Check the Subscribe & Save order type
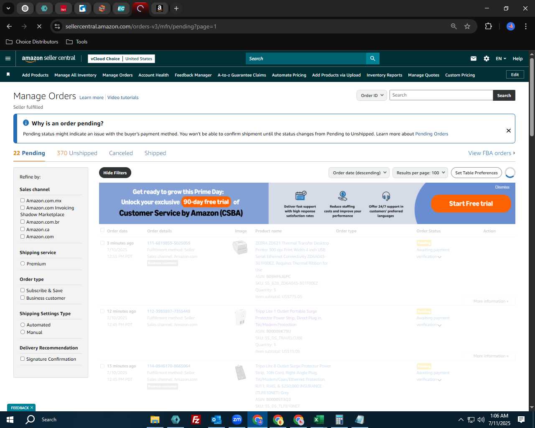Screen dimensions: 535x428 pos(23,290)
